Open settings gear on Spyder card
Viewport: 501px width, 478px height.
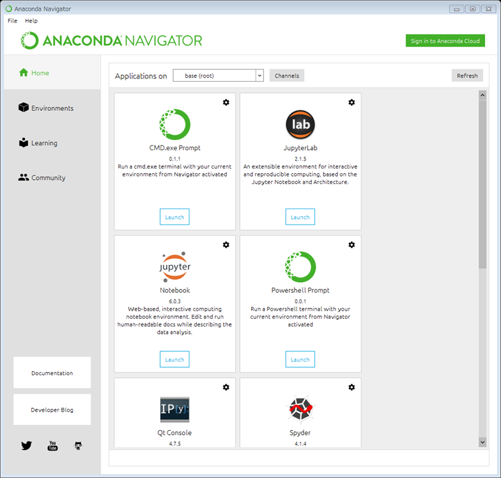(x=351, y=387)
